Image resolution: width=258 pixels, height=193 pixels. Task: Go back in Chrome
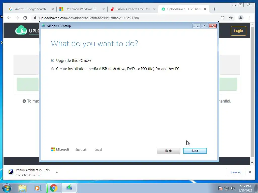click(x=9, y=18)
